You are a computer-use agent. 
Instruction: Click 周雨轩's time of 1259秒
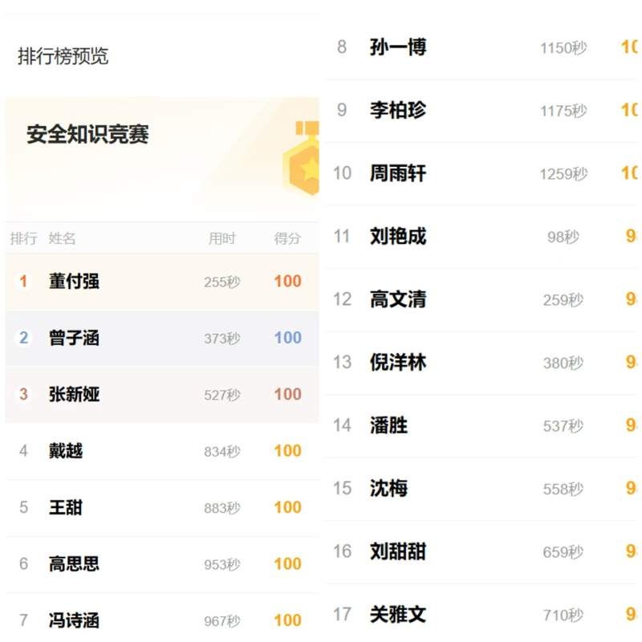(563, 173)
